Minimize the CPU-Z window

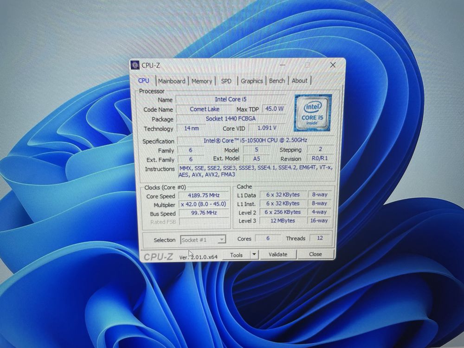pos(283,65)
